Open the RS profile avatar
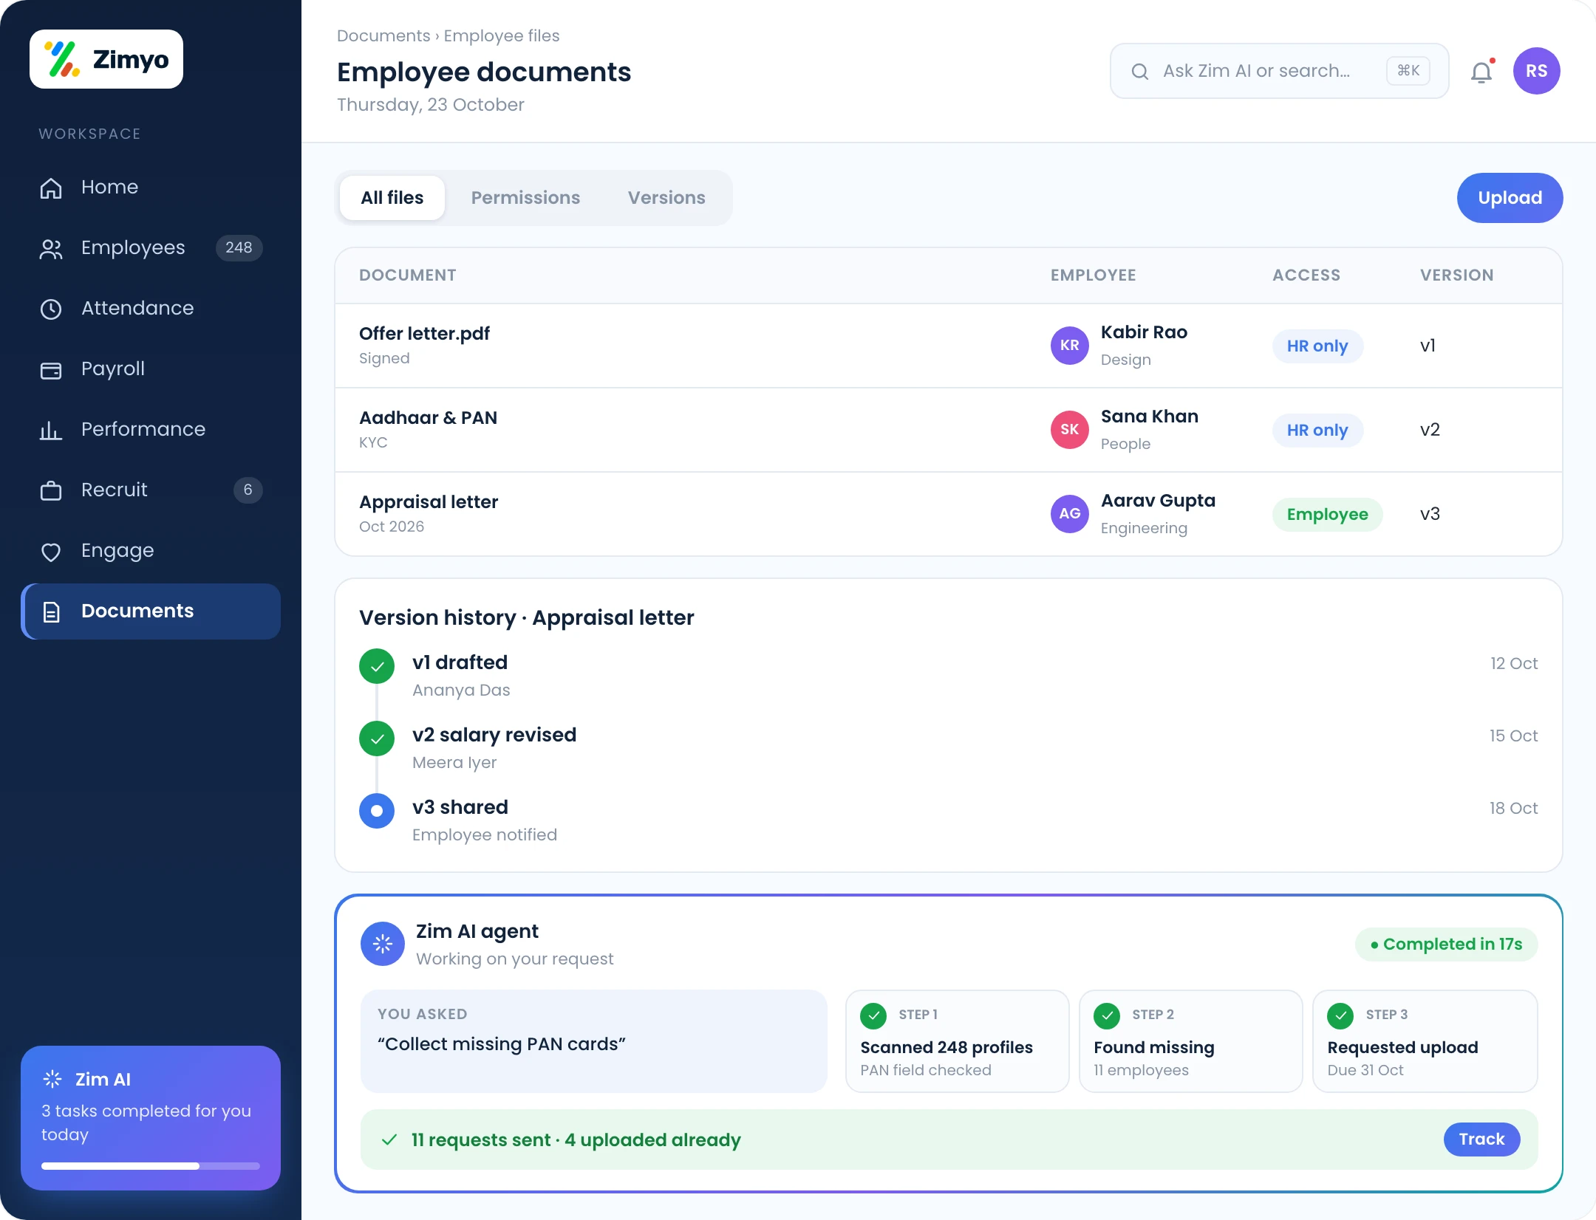The height and width of the screenshot is (1220, 1596). click(1537, 71)
